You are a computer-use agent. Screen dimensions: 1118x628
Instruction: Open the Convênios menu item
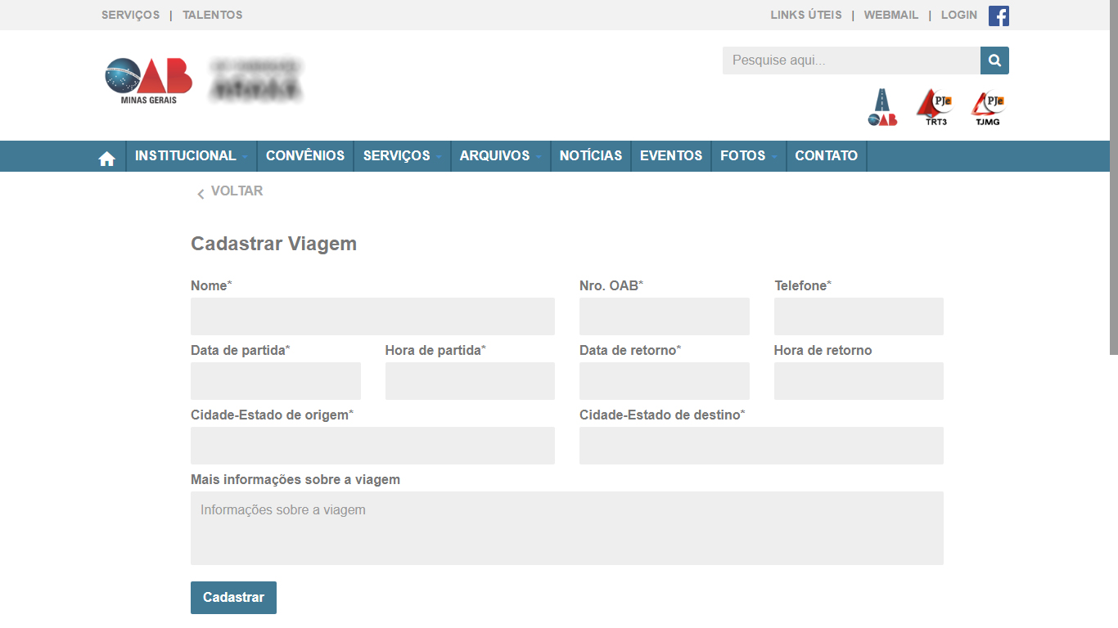pos(305,156)
